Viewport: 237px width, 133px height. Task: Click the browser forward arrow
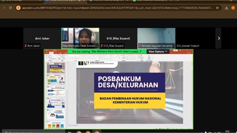[x=4, y=8]
